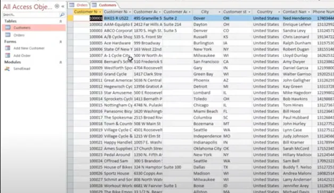Click the 'Sandra Levy' contact cell
334x193 pixels.
(297, 31)
